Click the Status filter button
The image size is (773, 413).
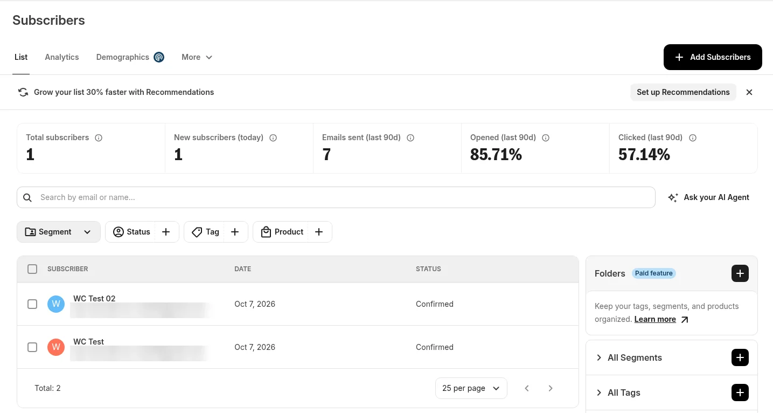coord(131,232)
